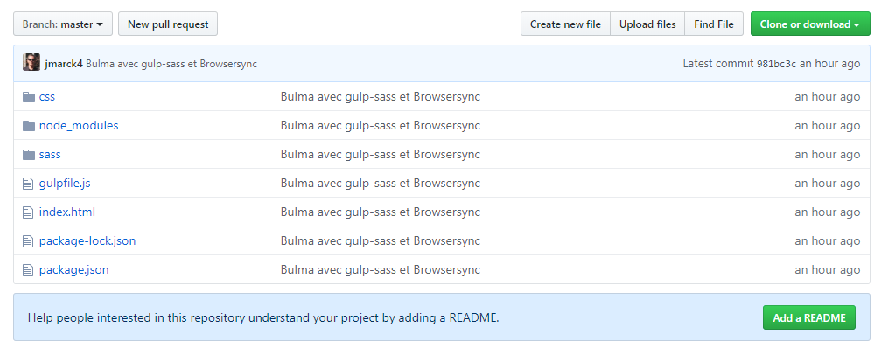Open the css folder link
This screenshot has height=362, width=888.
(x=47, y=97)
